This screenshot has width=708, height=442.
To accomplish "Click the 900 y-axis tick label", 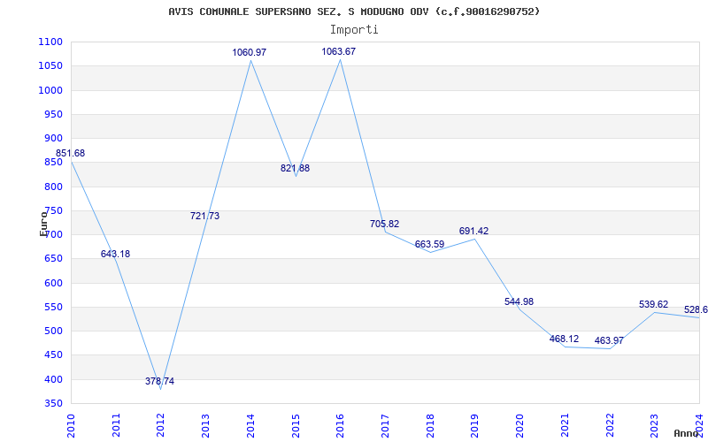I will click(x=53, y=139).
